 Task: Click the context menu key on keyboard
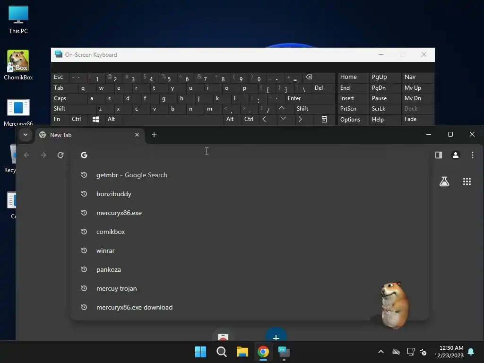point(324,120)
